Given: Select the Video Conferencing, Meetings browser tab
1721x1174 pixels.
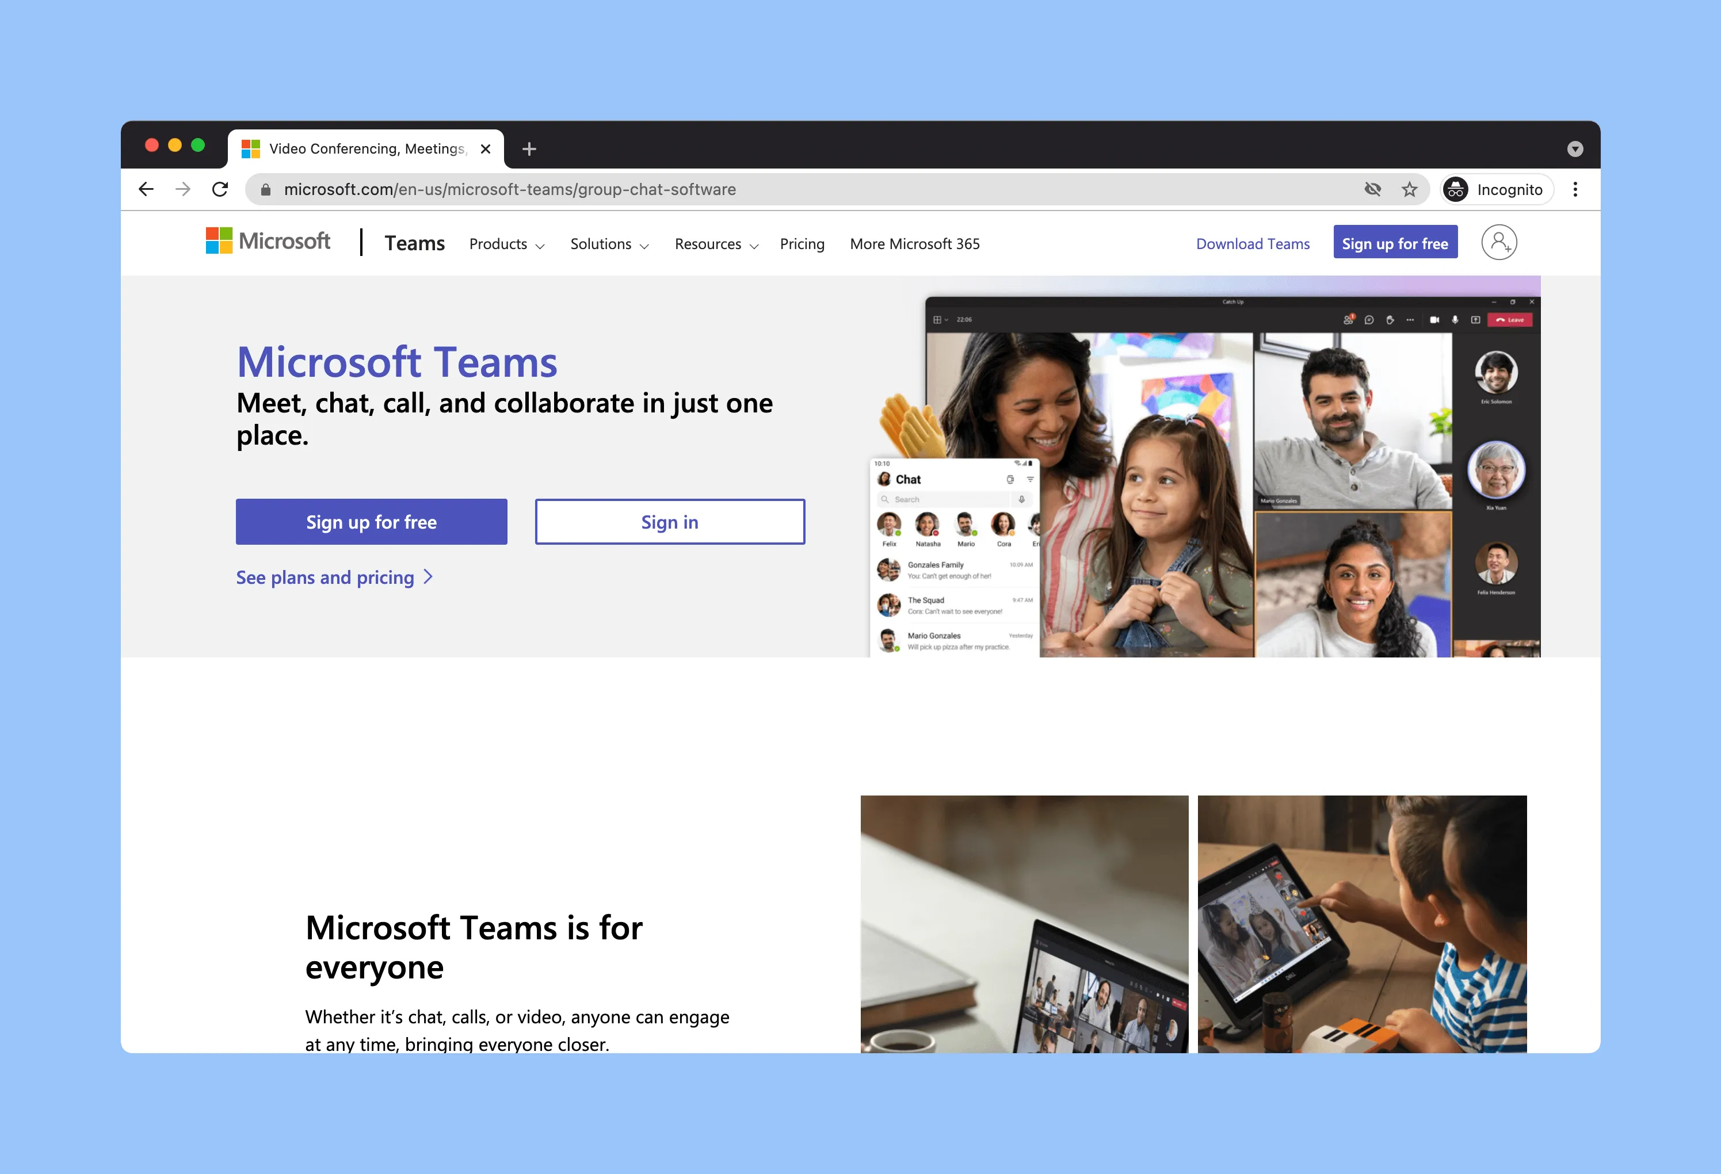Looking at the screenshot, I should point(366,149).
